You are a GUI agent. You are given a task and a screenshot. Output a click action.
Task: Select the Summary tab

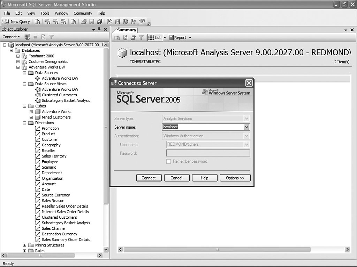127,30
